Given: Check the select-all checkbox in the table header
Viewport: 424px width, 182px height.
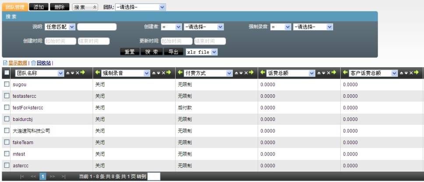Looking at the screenshot, I should click(x=7, y=73).
